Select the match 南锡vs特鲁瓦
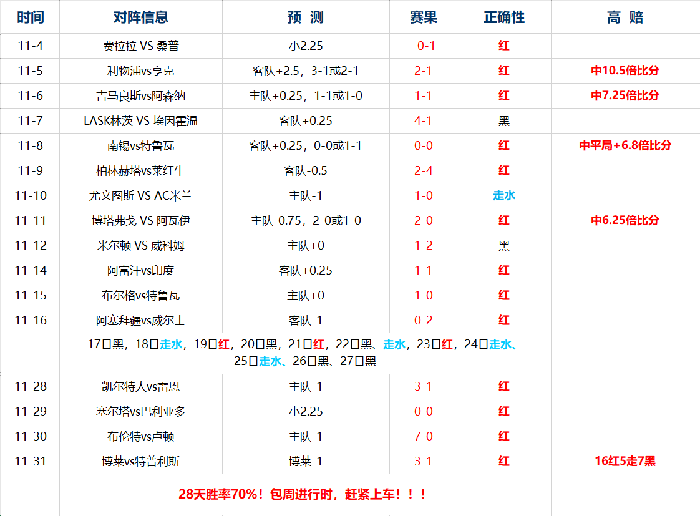Image resolution: width=700 pixels, height=516 pixels. pyautogui.click(x=140, y=145)
